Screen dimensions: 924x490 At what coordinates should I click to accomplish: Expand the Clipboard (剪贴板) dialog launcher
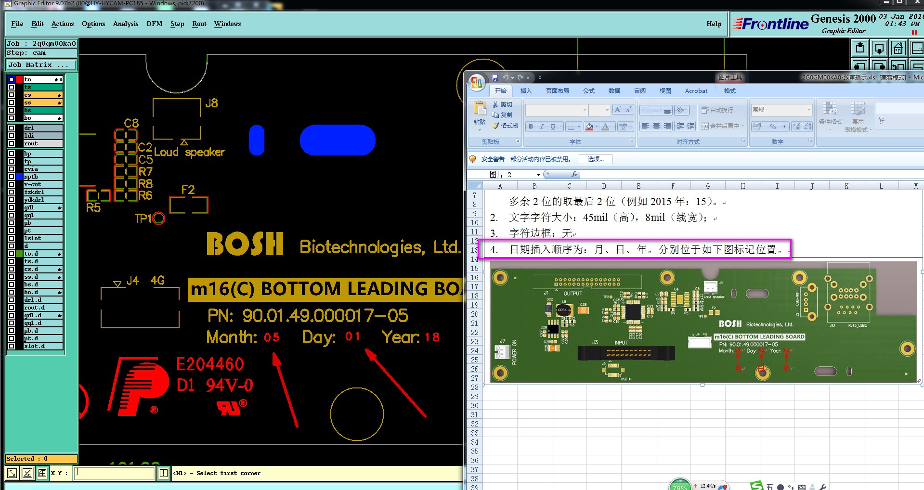pos(518,141)
